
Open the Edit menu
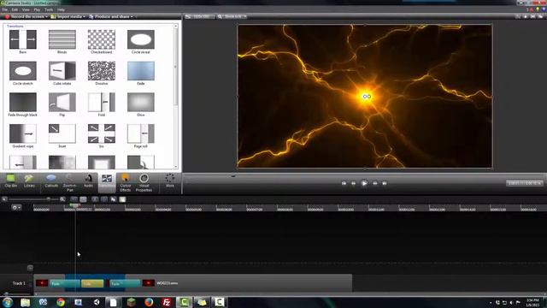pos(15,9)
